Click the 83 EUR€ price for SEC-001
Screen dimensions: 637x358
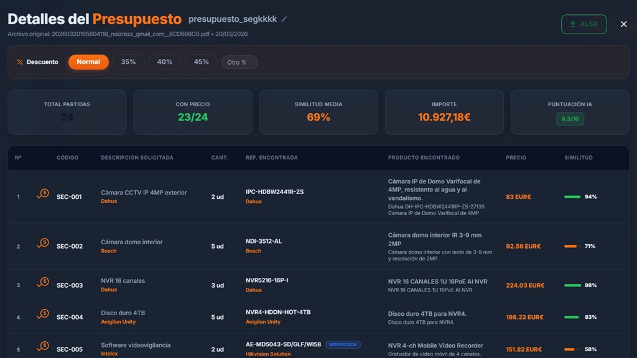click(x=518, y=197)
